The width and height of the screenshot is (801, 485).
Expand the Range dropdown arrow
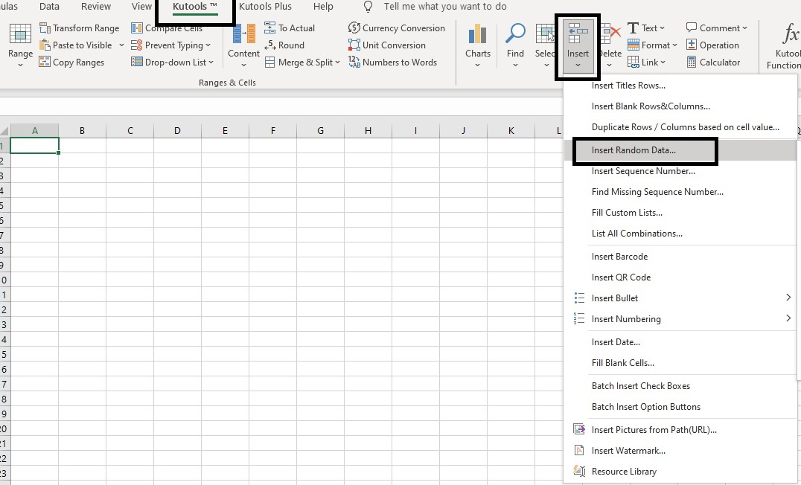point(20,65)
